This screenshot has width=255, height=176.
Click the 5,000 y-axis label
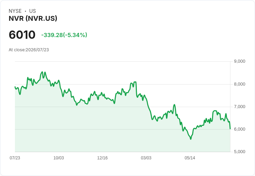239,152
